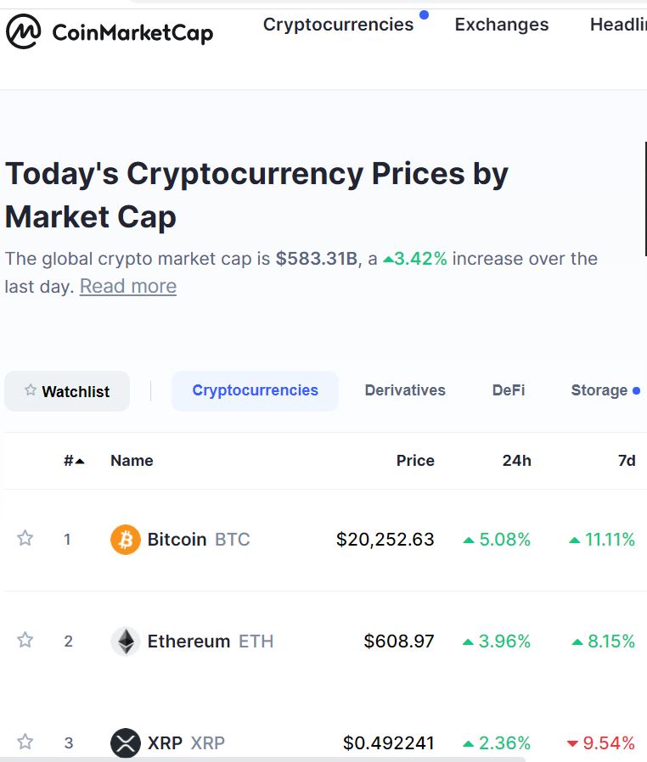
Task: Switch to the Derivatives tab
Action: [405, 390]
